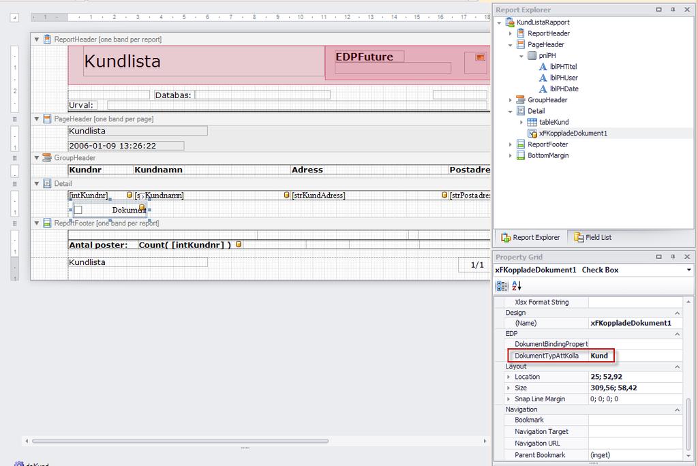
Task: Click the ReportFooter band icon in Report Explorer
Action: [x=520, y=144]
